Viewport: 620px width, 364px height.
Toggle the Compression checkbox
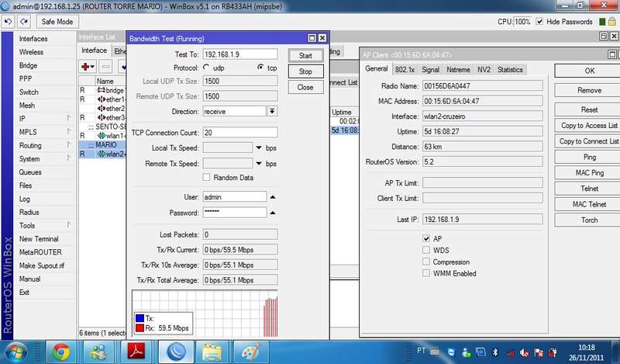click(425, 262)
